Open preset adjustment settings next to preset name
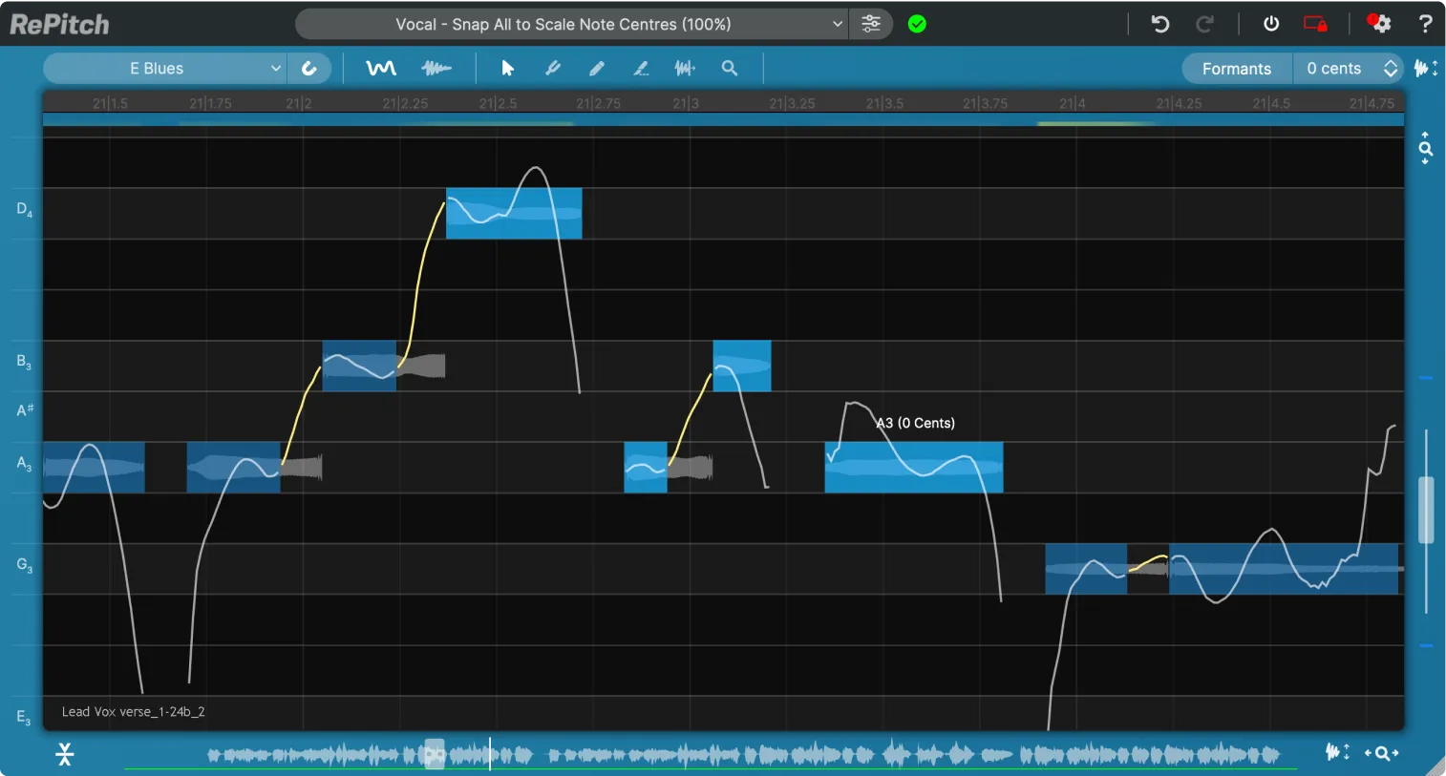The width and height of the screenshot is (1446, 776). (x=870, y=23)
